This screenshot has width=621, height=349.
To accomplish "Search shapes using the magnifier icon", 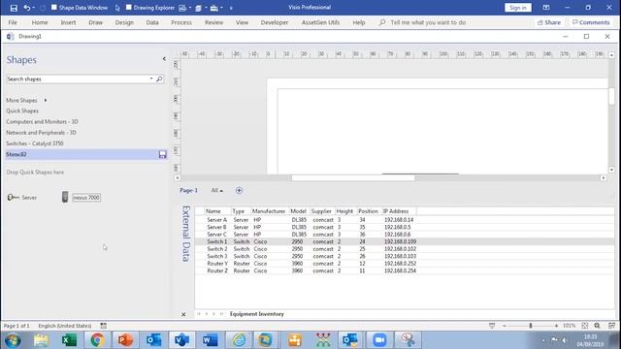I will (159, 79).
